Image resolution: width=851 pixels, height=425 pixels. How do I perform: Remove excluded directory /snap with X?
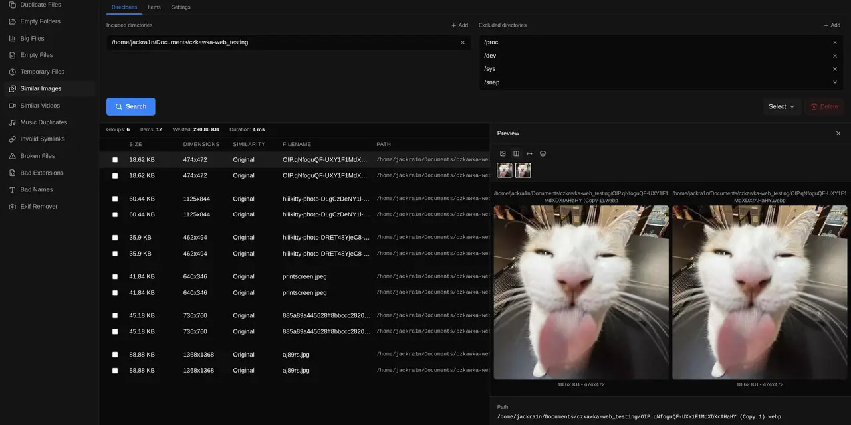[835, 82]
